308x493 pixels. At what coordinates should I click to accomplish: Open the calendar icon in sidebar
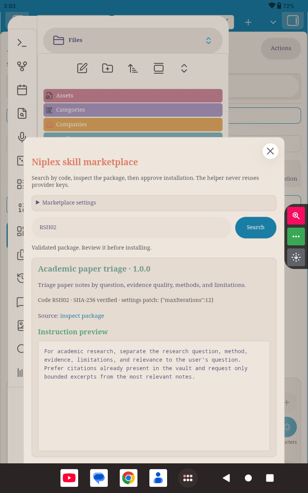click(x=22, y=90)
